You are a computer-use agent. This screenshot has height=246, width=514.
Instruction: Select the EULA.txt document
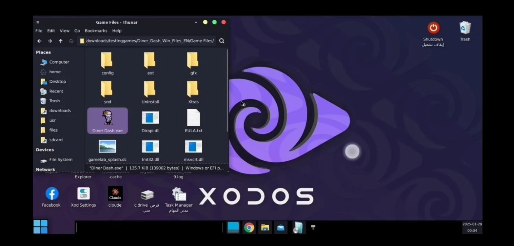click(x=193, y=121)
